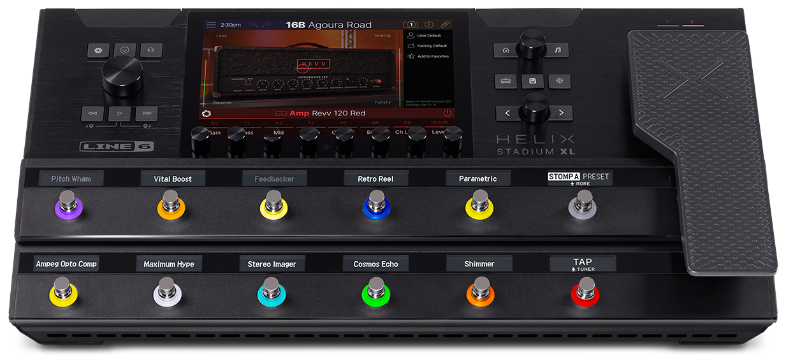Tap the wrench settings icon
786x362 pixels.
[x=445, y=25]
